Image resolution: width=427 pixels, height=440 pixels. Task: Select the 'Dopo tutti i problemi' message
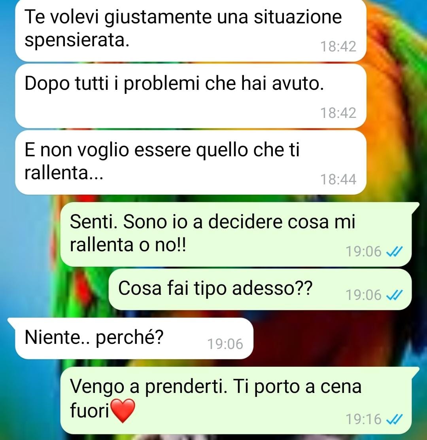pos(191,96)
